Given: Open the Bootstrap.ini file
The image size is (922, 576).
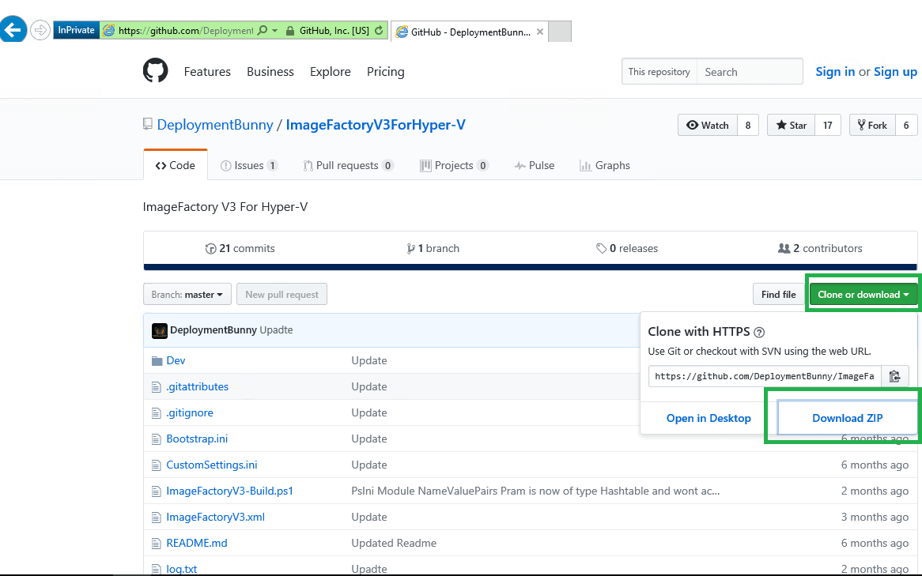Looking at the screenshot, I should click(197, 439).
